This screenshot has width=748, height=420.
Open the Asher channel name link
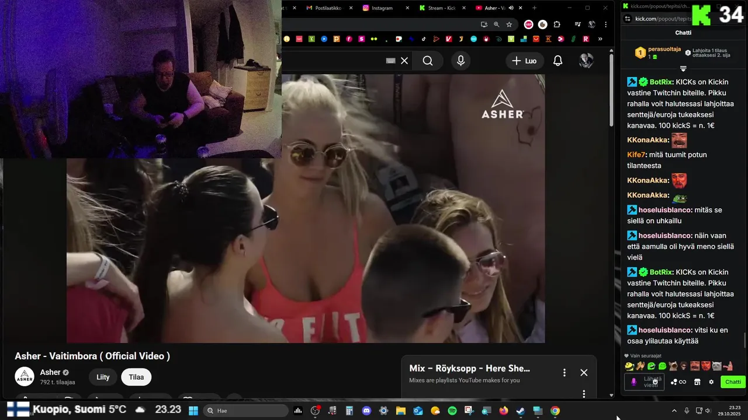(50, 372)
